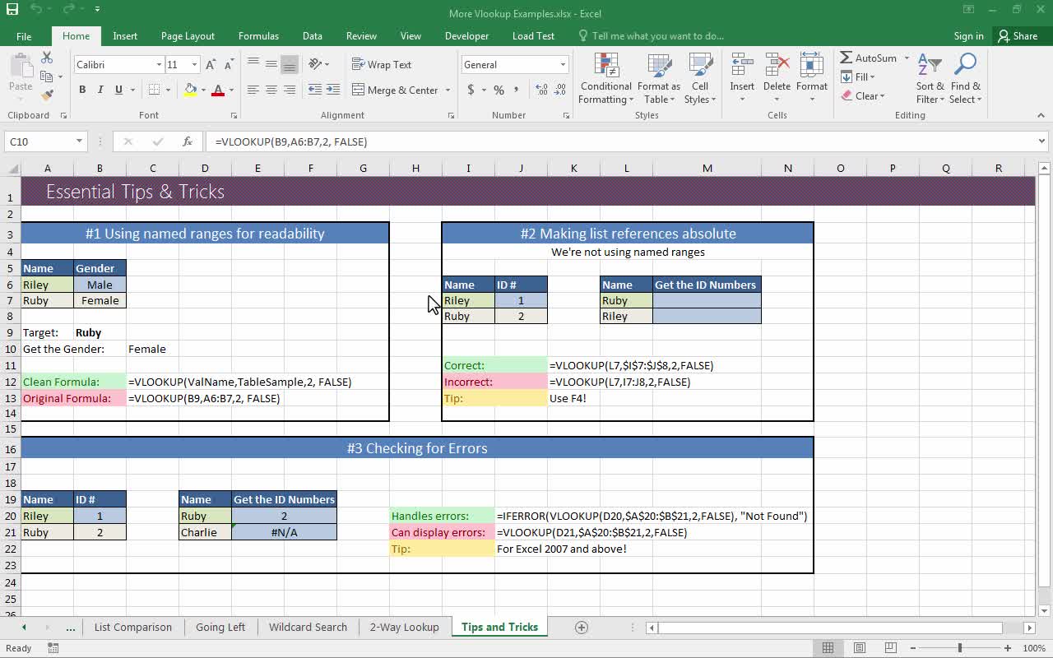Click into the formula bar with VLOOKUP formula
The image size is (1053, 658).
pyautogui.click(x=576, y=141)
